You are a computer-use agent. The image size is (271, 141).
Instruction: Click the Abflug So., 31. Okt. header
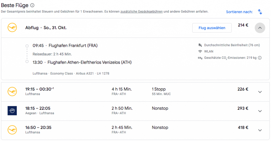tap(46, 28)
